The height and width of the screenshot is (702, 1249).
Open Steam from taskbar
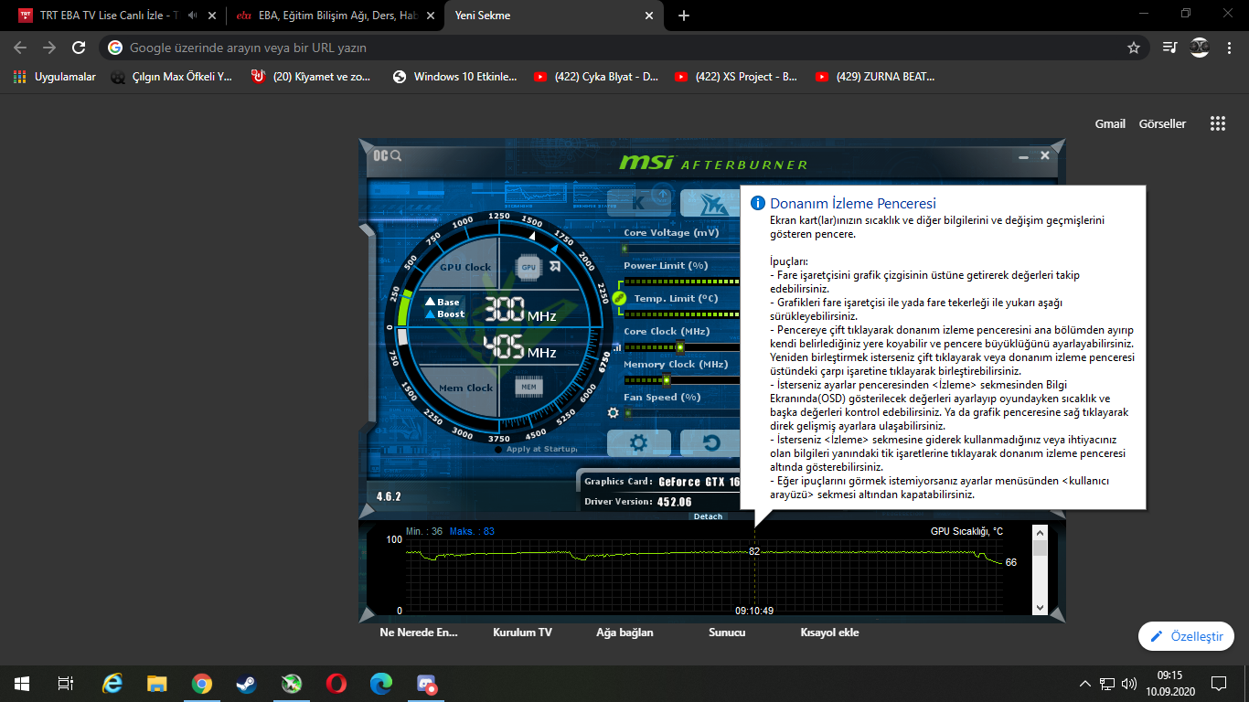pos(246,683)
